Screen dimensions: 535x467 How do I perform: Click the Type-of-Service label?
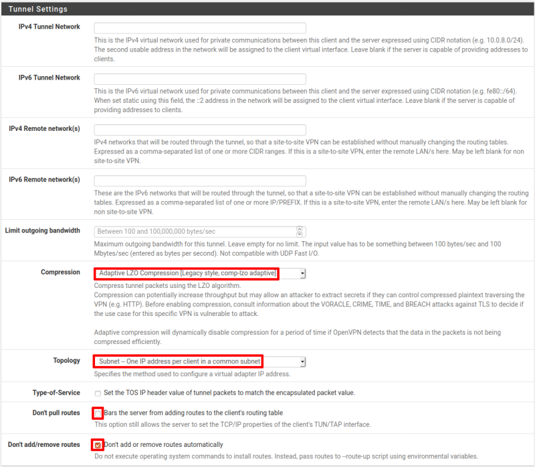pos(56,393)
